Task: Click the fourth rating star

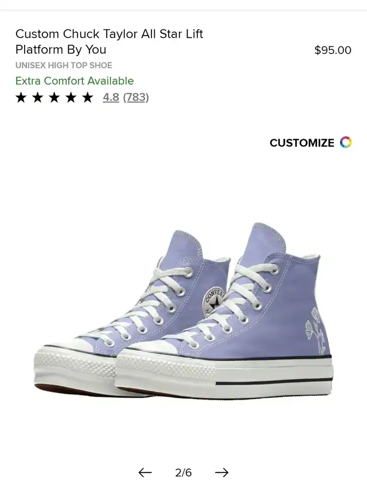Action: [71, 97]
